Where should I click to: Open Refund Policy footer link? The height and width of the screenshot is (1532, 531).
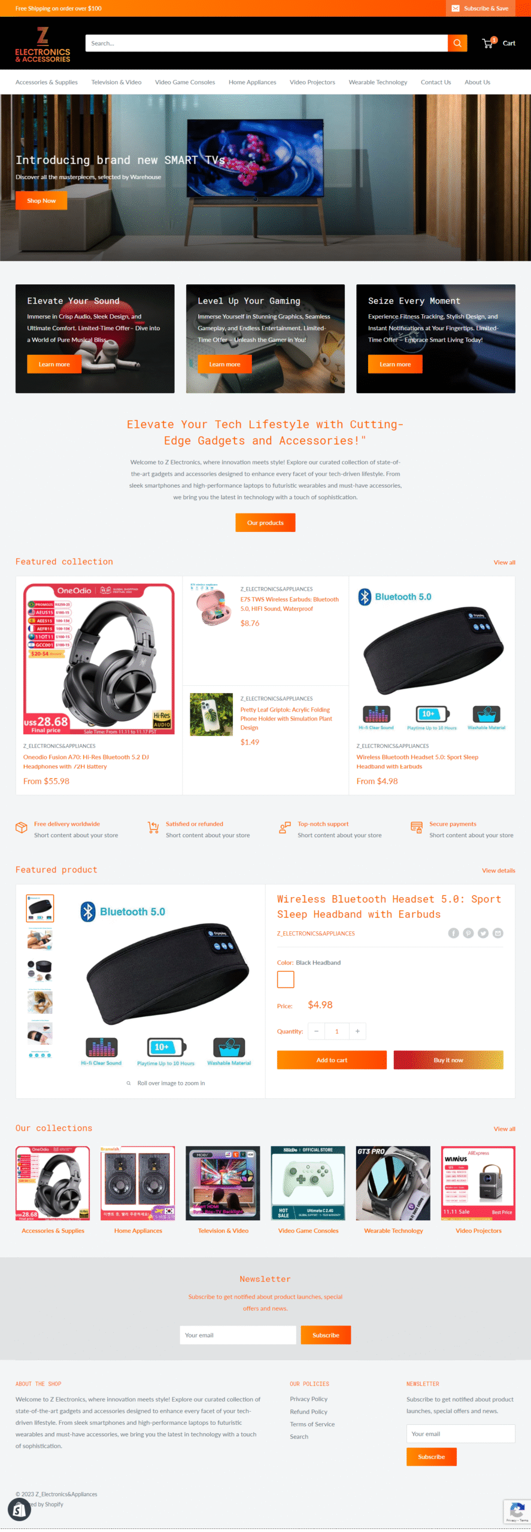click(308, 1412)
